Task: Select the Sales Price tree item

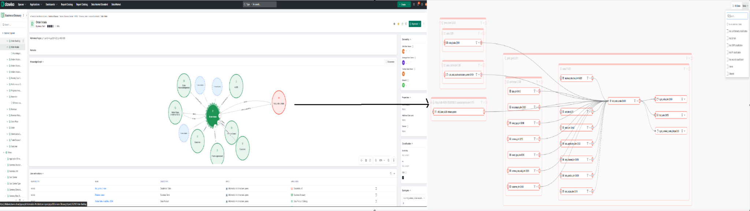Action: (x=14, y=122)
